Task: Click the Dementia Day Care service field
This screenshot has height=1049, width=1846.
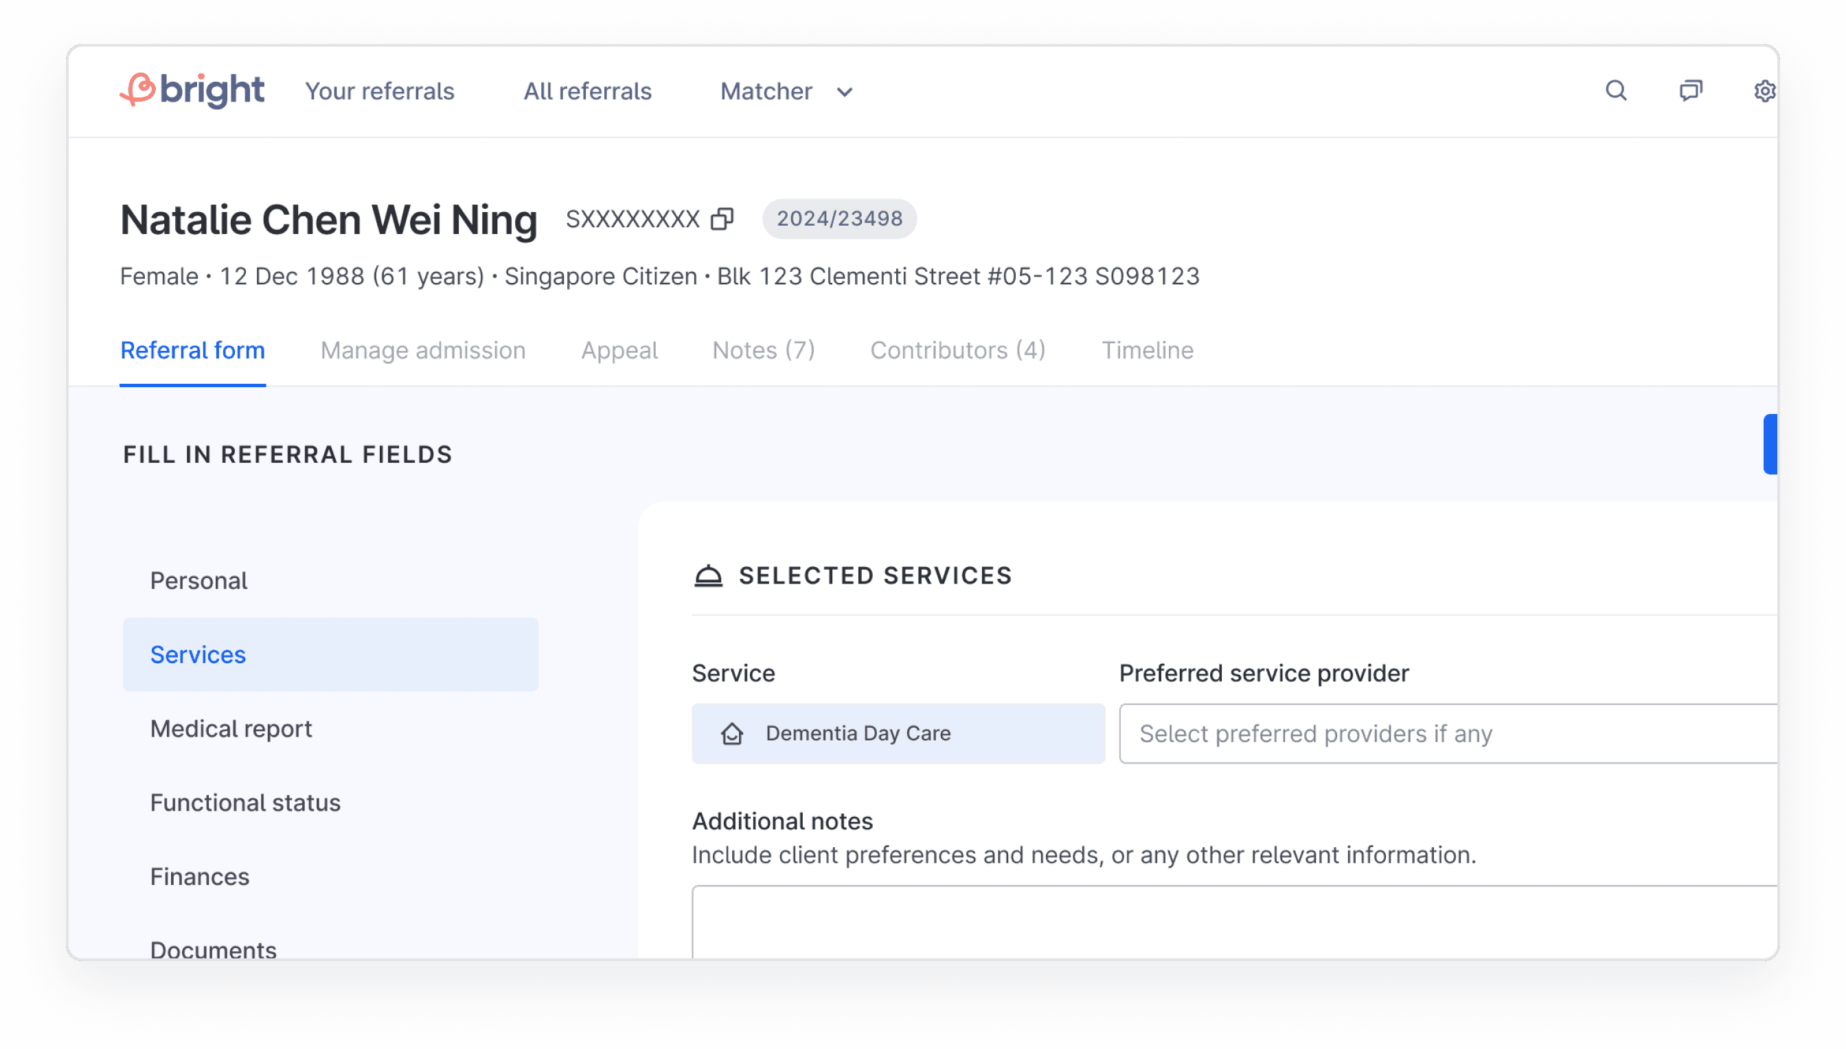Action: coord(898,733)
